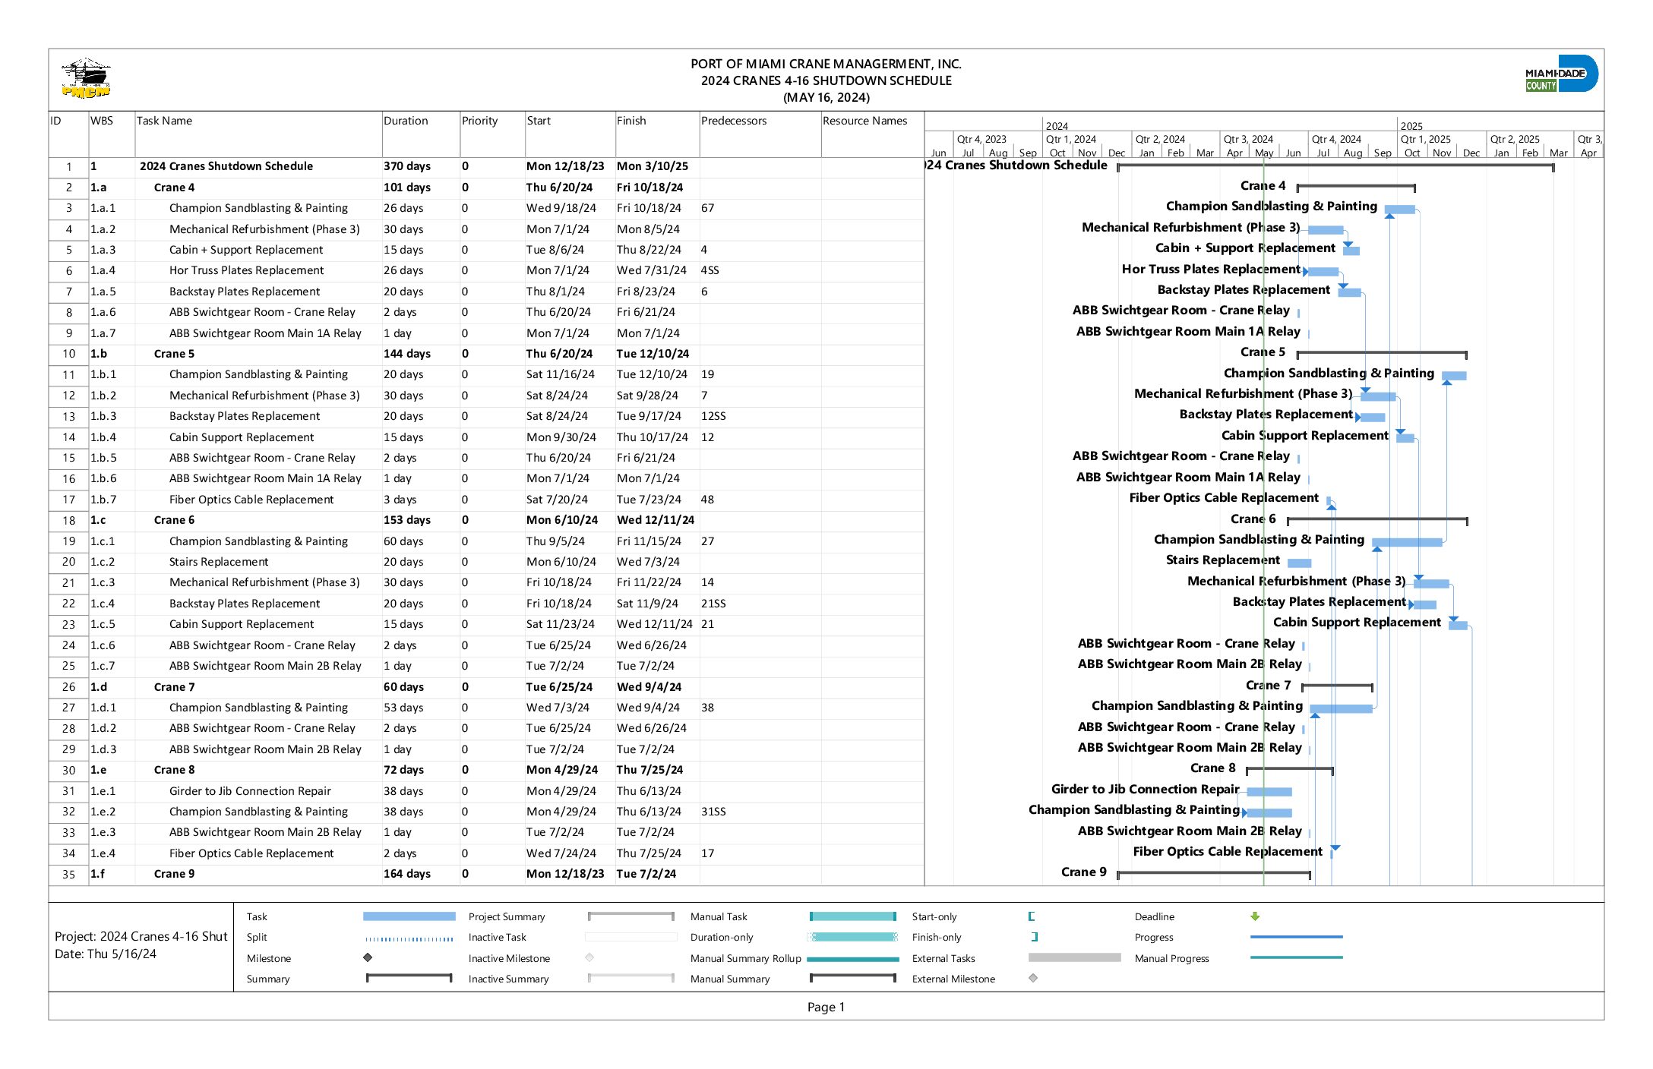The height and width of the screenshot is (1069, 1653).
Task: Click the Mon 3/10/25 finish date
Action: coord(653,166)
